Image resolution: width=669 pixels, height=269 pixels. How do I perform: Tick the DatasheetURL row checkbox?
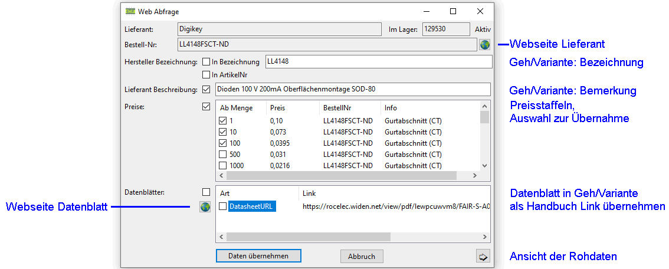click(223, 206)
